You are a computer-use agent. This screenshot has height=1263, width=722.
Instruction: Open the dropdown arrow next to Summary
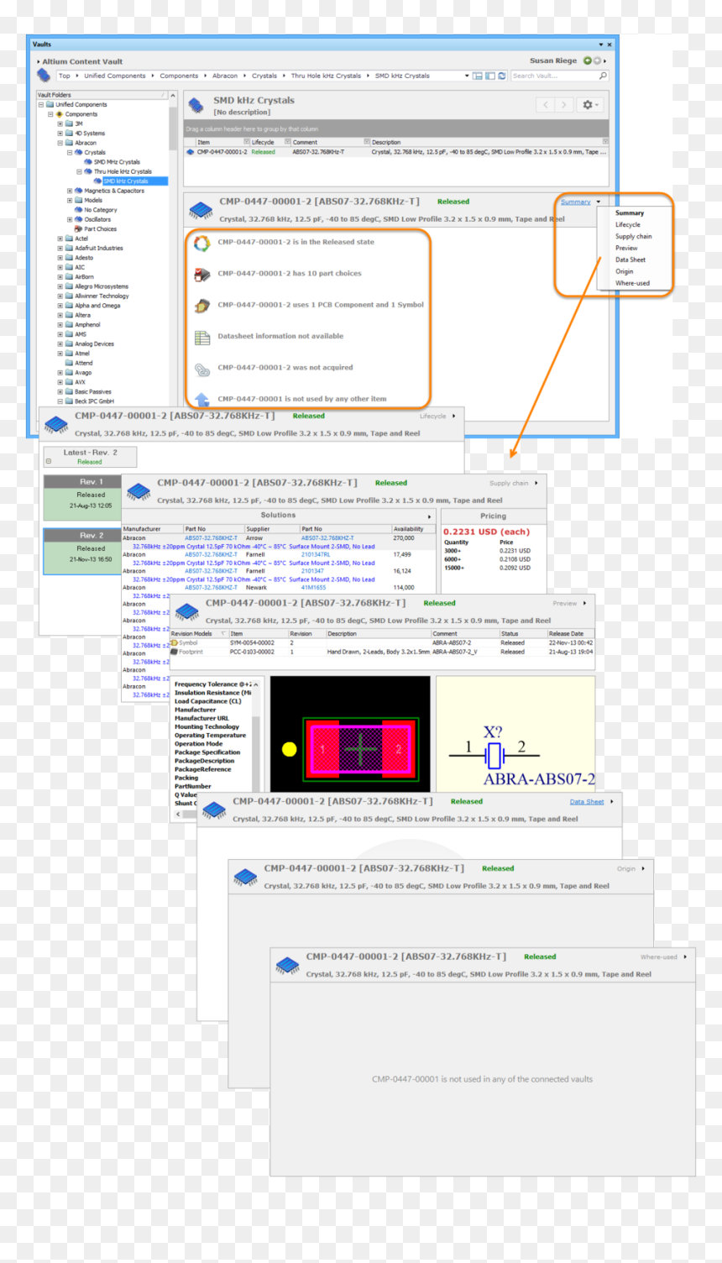click(x=599, y=202)
